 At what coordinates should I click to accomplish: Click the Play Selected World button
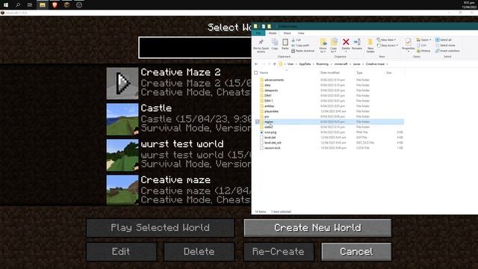coord(161,228)
